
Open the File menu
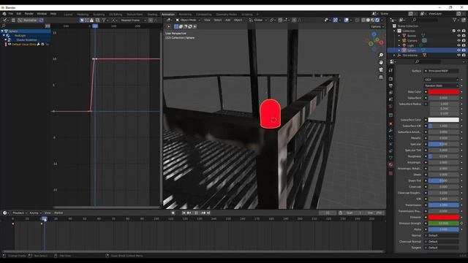(x=11, y=14)
